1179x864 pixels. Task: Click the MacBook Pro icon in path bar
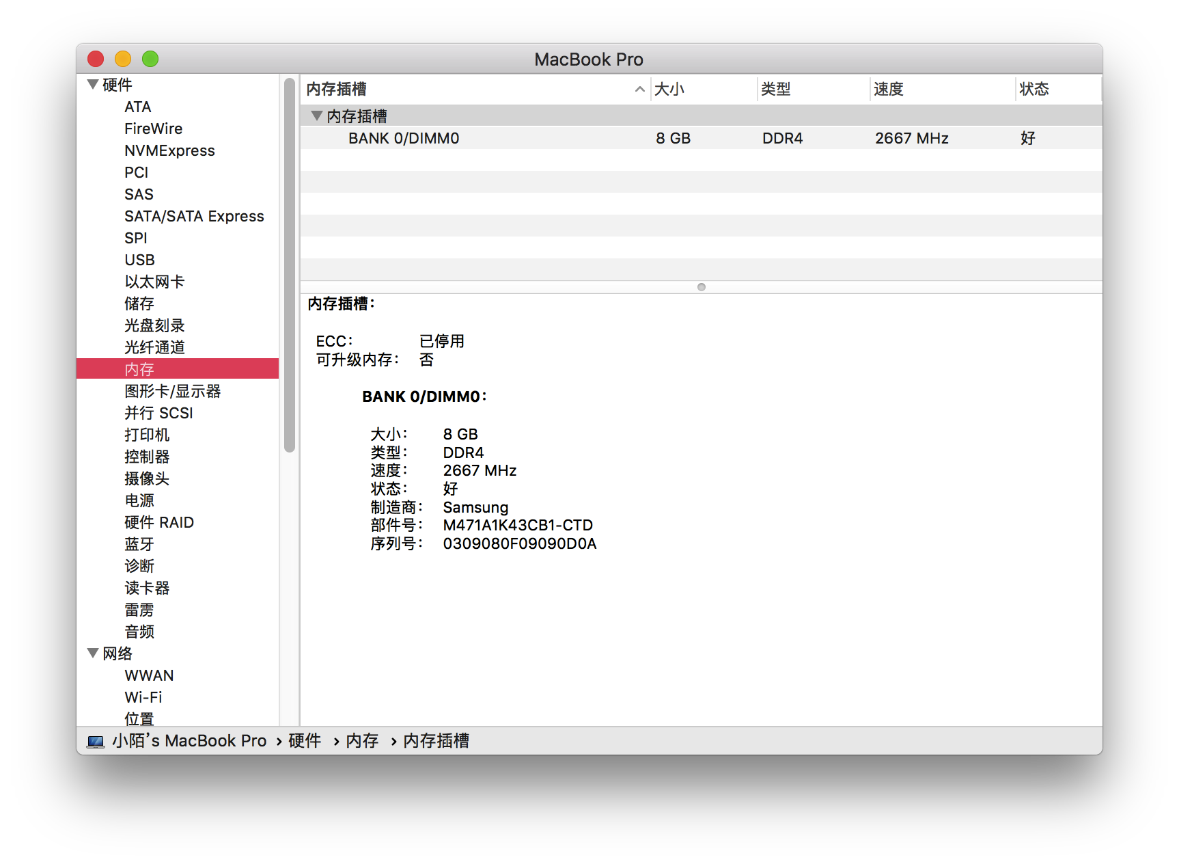(x=96, y=742)
